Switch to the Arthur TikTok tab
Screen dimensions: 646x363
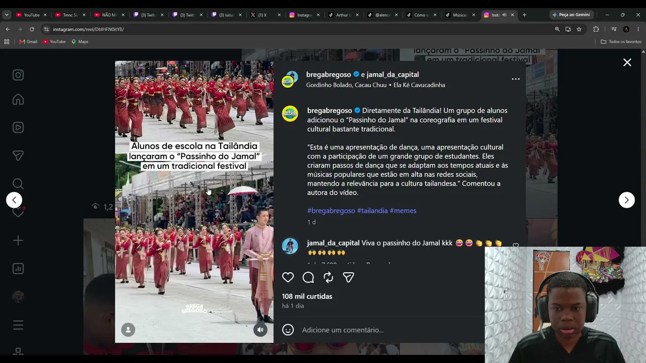point(343,15)
